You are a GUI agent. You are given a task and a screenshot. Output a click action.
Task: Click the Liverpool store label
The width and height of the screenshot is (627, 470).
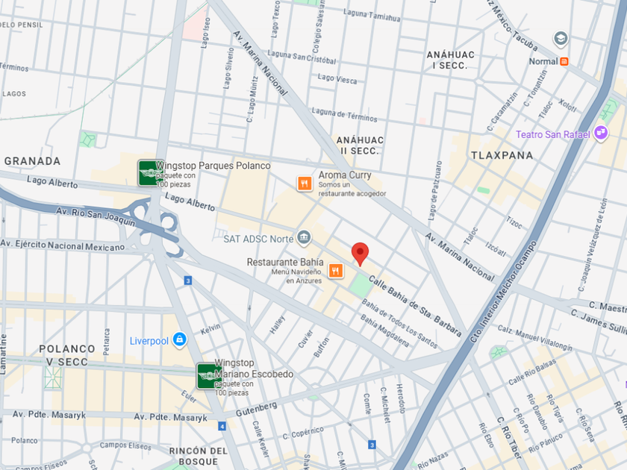[149, 341]
